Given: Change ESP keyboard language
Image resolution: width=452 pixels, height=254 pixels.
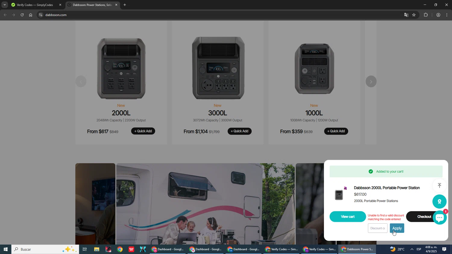Looking at the screenshot, I should (419, 249).
